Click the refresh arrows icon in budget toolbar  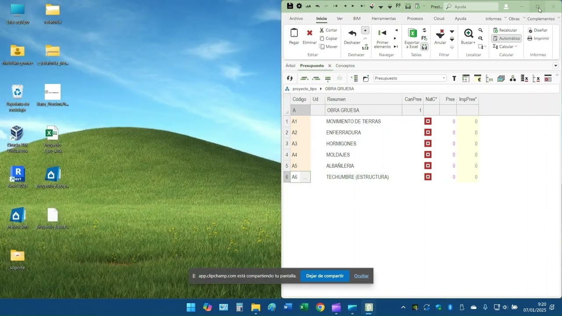coord(290,78)
